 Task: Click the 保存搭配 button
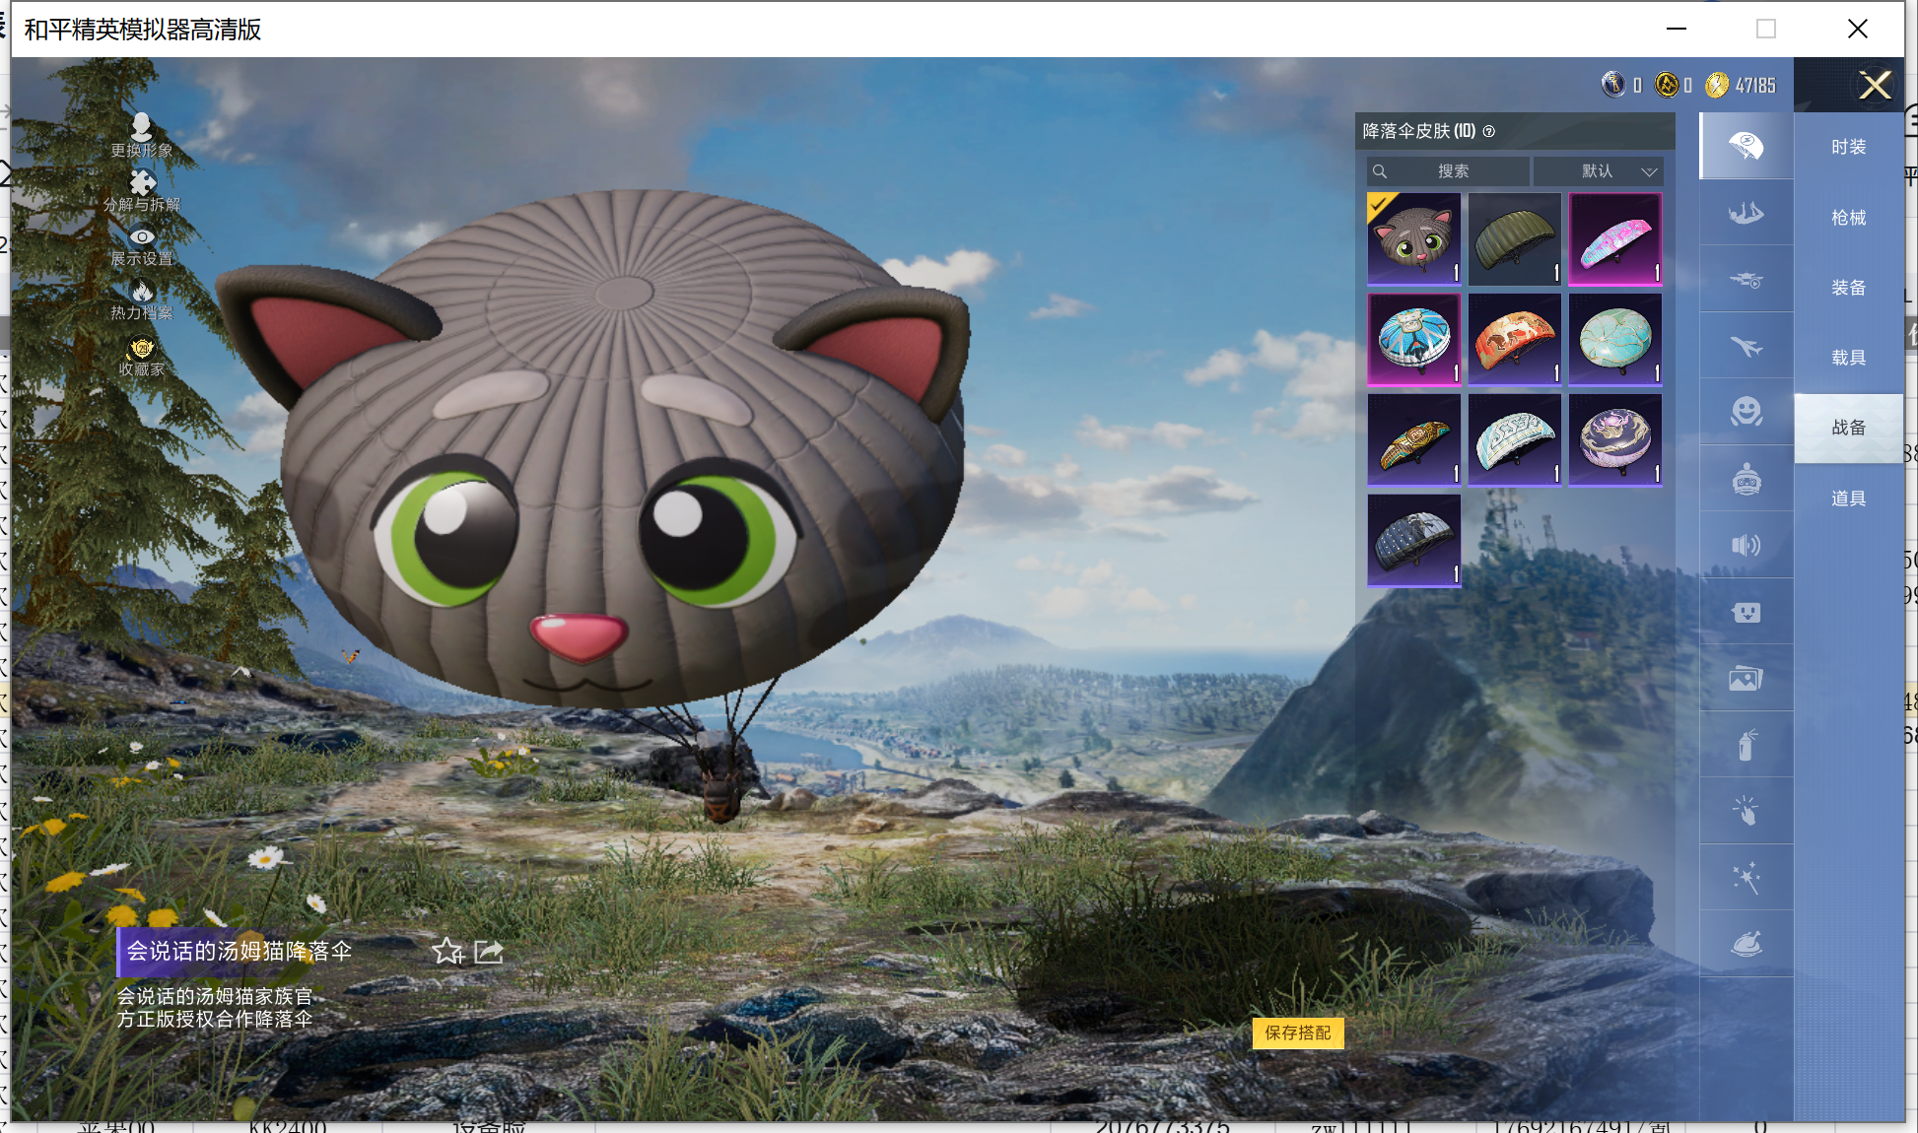[1297, 1033]
